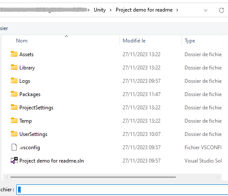The width and height of the screenshot is (228, 196).
Task: Click Project demo for readme breadcrumb
Action: click(x=144, y=10)
